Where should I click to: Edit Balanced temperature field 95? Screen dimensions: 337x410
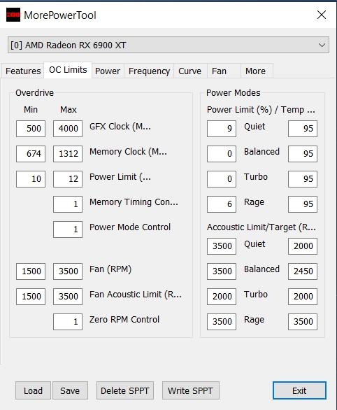303,154
